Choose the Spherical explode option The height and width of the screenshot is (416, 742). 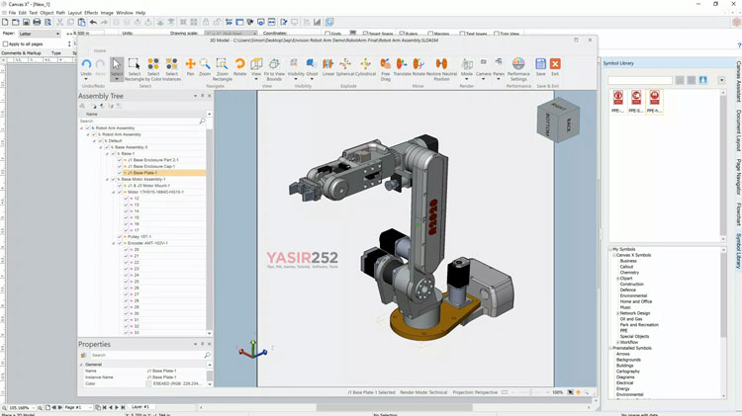pyautogui.click(x=345, y=66)
